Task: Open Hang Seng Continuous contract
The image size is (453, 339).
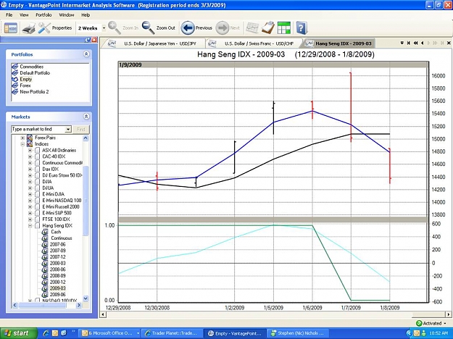Action: pos(62,238)
